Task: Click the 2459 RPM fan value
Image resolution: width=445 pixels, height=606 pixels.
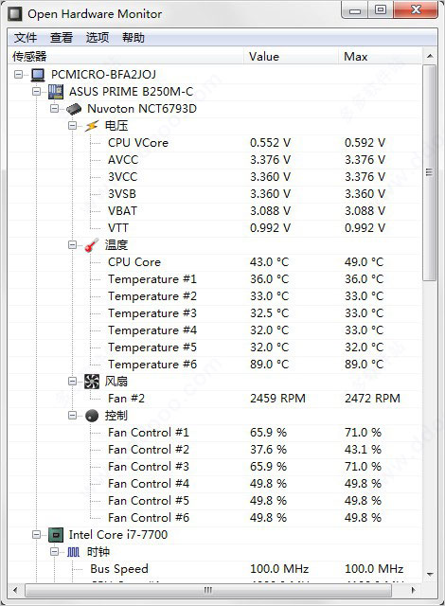Action: [277, 399]
